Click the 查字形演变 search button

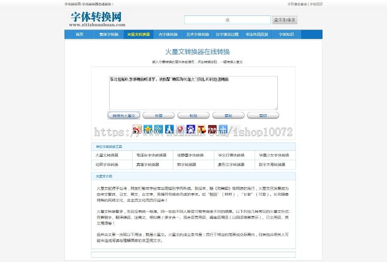coord(285,19)
